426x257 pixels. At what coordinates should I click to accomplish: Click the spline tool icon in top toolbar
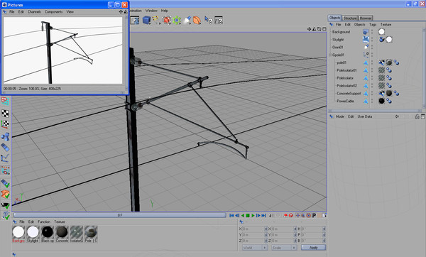(x=155, y=20)
